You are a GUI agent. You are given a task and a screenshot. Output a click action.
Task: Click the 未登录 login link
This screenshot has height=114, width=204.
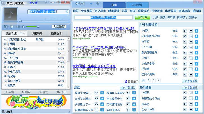[x=33, y=3]
